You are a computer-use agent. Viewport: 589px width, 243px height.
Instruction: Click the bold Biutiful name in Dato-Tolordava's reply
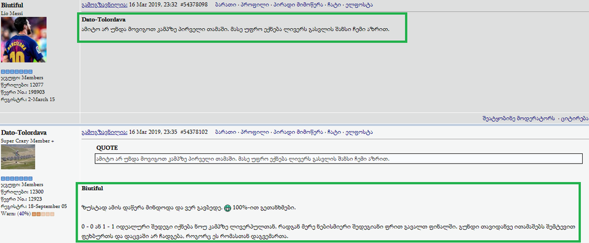[x=93, y=188]
